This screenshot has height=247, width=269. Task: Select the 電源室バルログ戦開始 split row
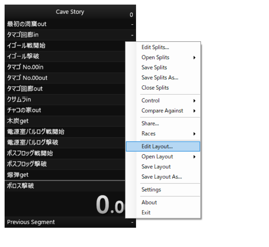65,132
